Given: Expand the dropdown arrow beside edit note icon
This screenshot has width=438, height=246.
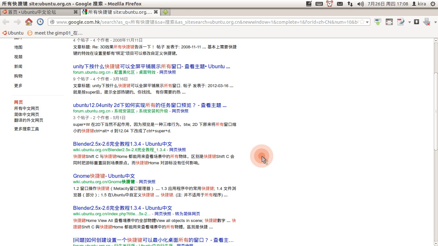Looking at the screenshot, I should coord(409,22).
